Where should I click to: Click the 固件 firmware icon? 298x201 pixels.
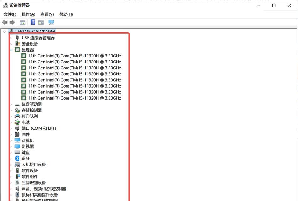tap(17, 134)
